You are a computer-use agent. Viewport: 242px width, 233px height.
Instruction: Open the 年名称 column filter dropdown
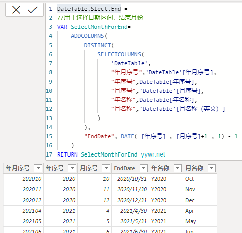[178, 168]
